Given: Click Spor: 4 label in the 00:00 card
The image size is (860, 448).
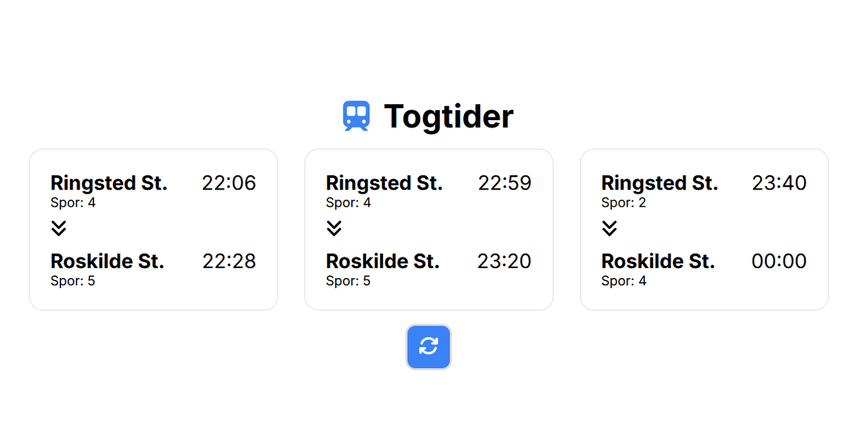Looking at the screenshot, I should click(623, 281).
